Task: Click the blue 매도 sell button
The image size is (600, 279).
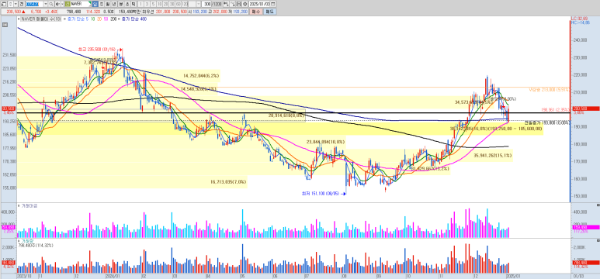Action: (269, 12)
